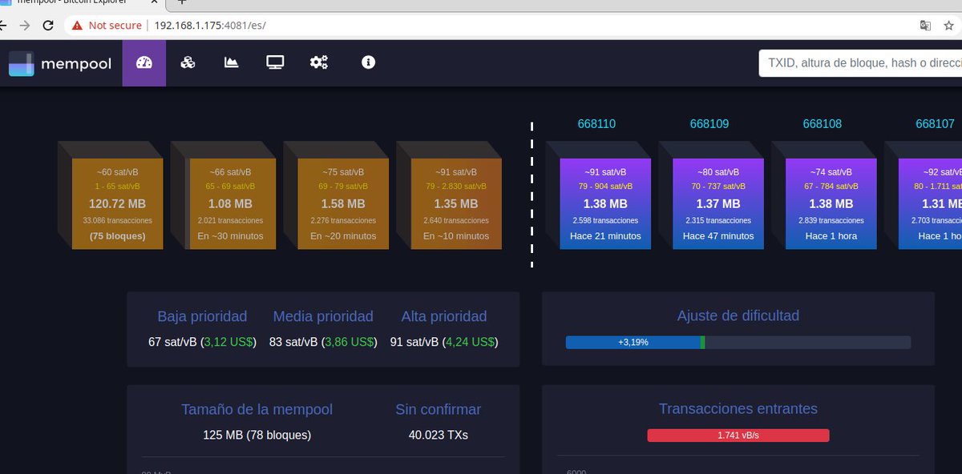This screenshot has height=474, width=962.
Task: Click the translate page icon in address bar
Action: (925, 26)
